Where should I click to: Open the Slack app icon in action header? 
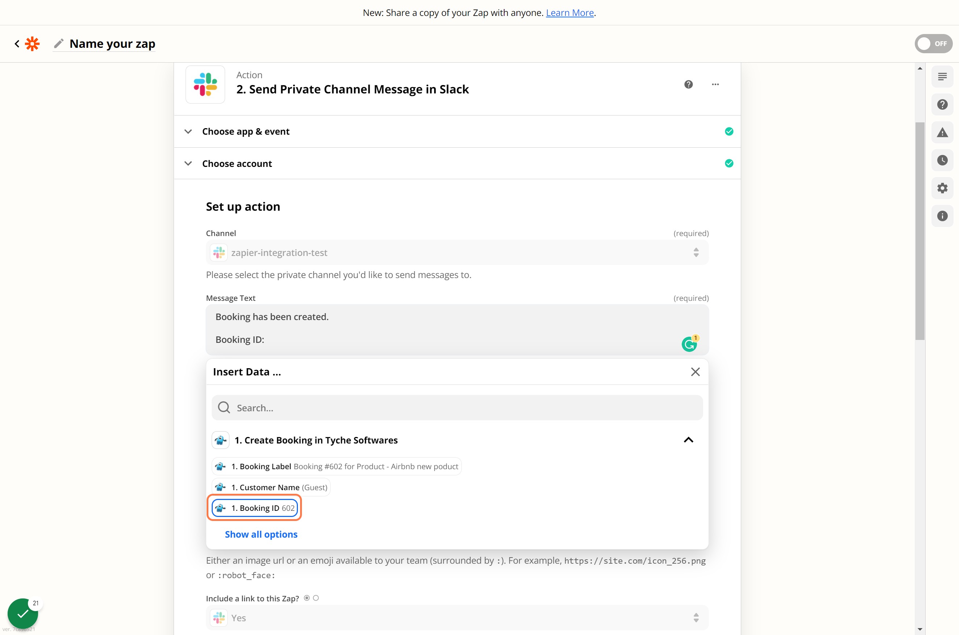pyautogui.click(x=205, y=84)
